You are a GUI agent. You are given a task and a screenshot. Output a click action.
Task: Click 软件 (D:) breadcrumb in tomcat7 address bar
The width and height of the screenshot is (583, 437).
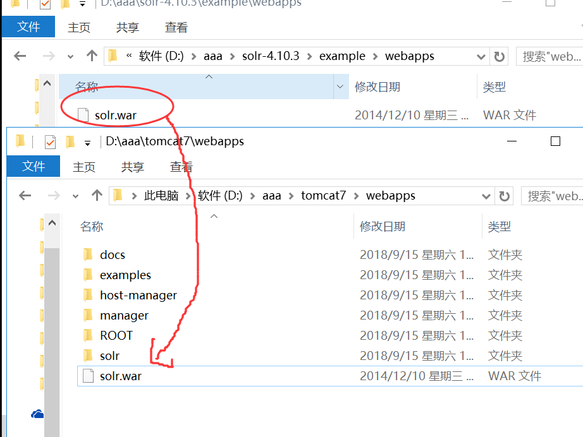[220, 196]
